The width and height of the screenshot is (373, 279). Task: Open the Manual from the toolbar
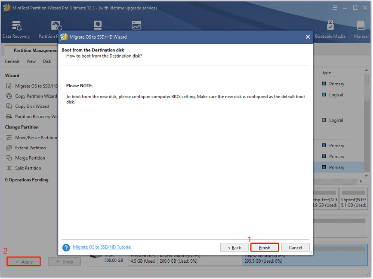[361, 30]
